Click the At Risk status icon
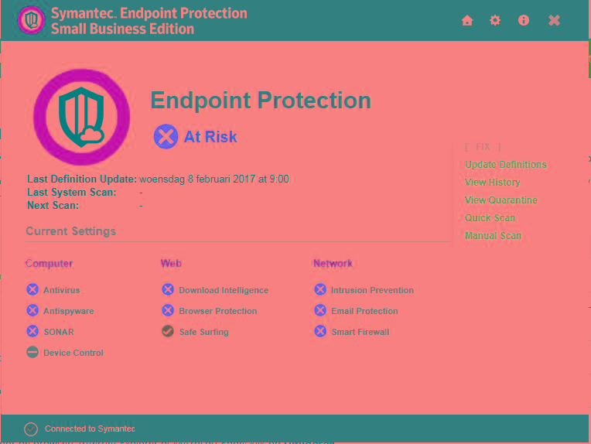This screenshot has width=591, height=444. 166,137
